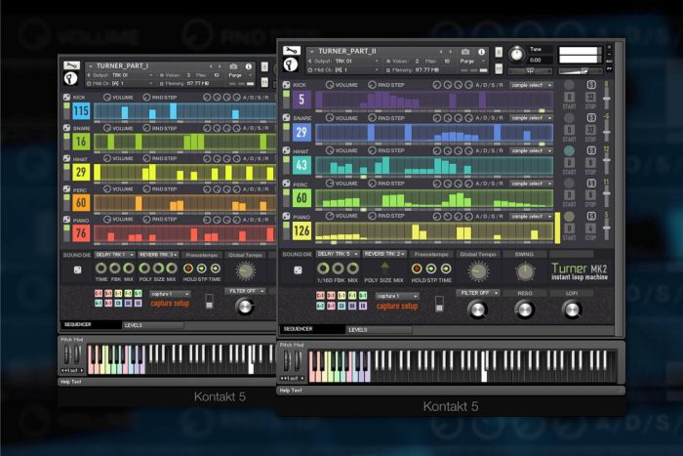Toggle the HOLD button in TURNER_PART_II
Screen dimensions: 683x456
pos(417,269)
